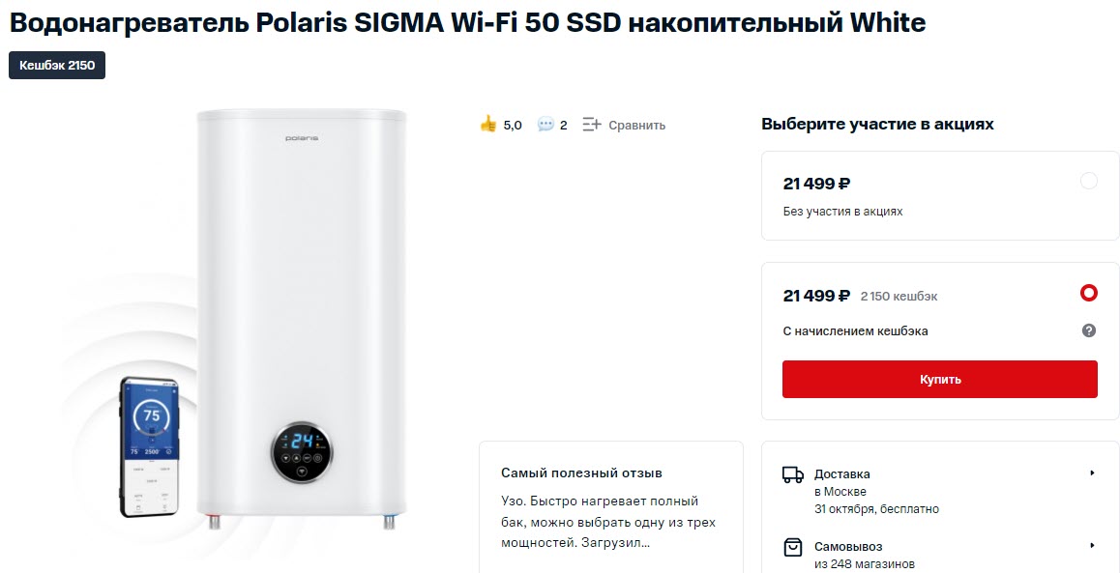
Task: Click the delivery truck icon next to Доставка
Action: click(793, 473)
